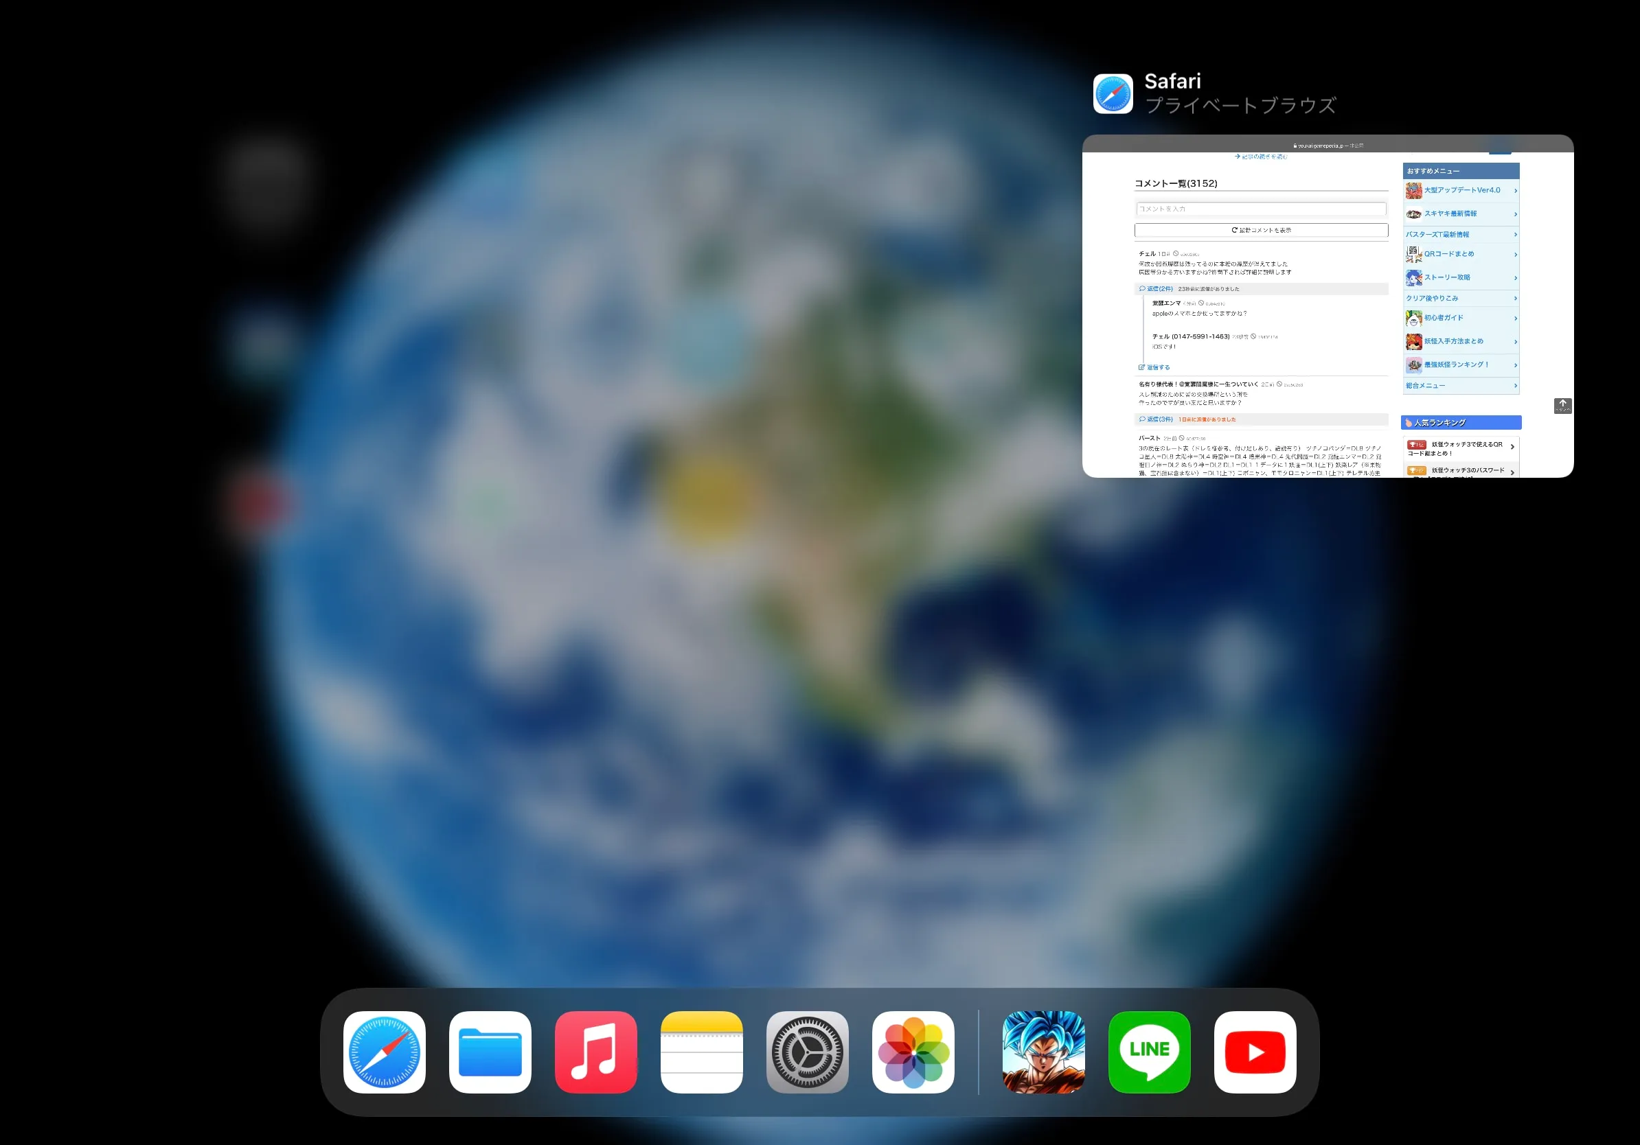Click the chevron of 妖怪ウォッチ3で使えるQRコード総まとめ
Screen dimensions: 1640x1145
click(x=1512, y=447)
